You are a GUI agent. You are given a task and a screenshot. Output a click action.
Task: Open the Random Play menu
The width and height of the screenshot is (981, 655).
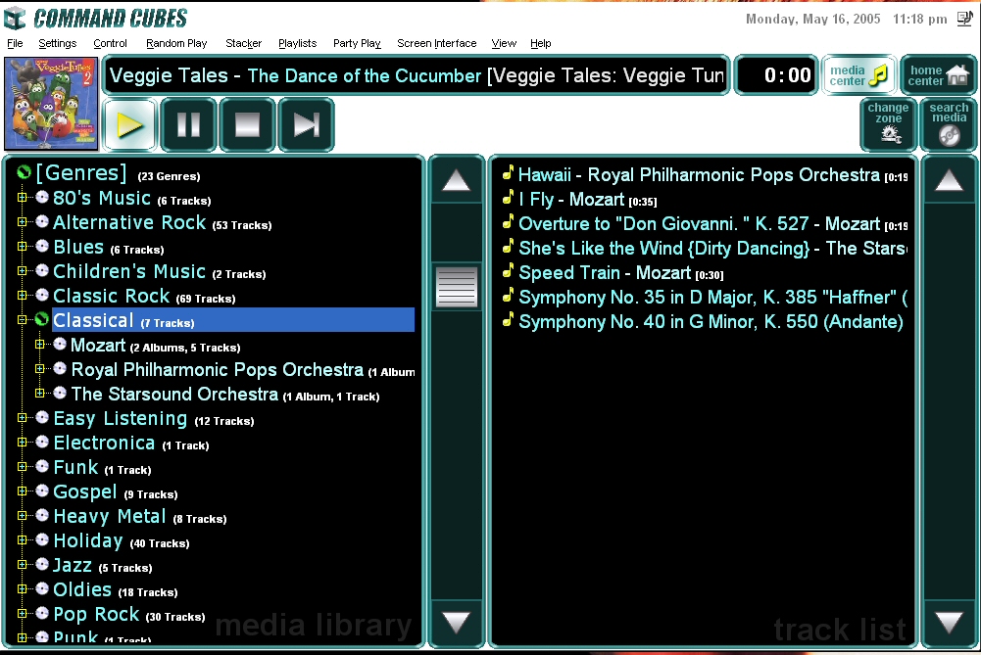pyautogui.click(x=176, y=43)
